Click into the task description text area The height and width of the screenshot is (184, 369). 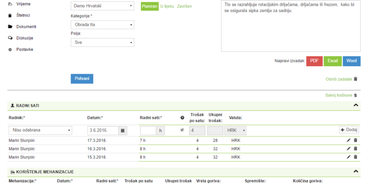(x=291, y=26)
